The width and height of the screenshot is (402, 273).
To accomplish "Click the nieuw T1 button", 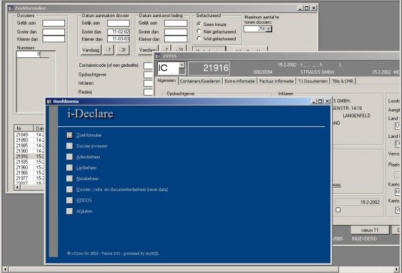I will tap(370, 230).
